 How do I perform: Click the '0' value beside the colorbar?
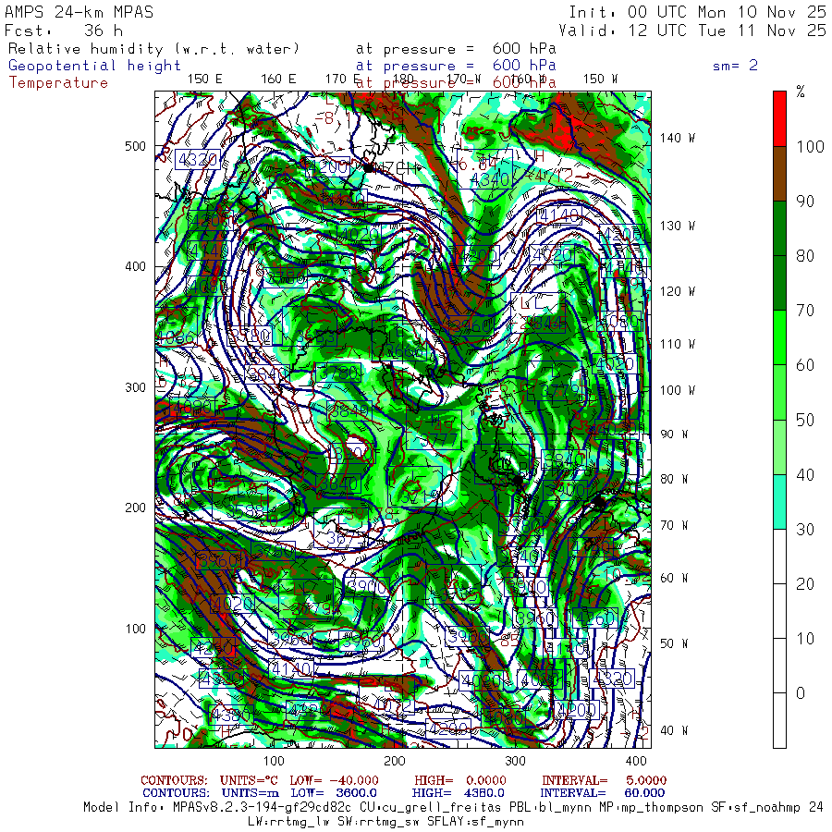point(801,693)
